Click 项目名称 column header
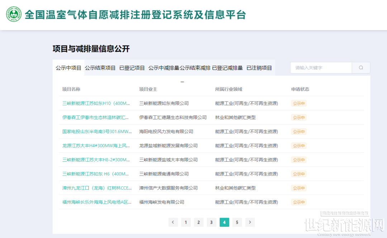The height and width of the screenshot is (238, 387). [x=71, y=89]
